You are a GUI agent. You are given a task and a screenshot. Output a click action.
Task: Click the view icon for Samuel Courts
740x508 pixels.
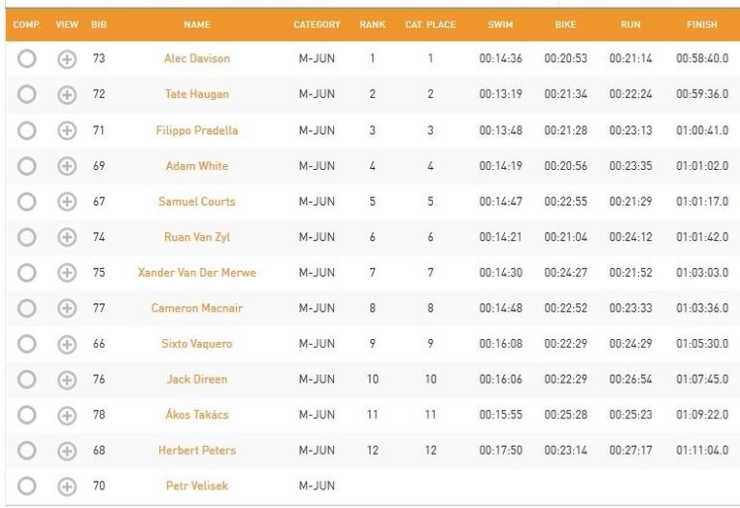67,202
